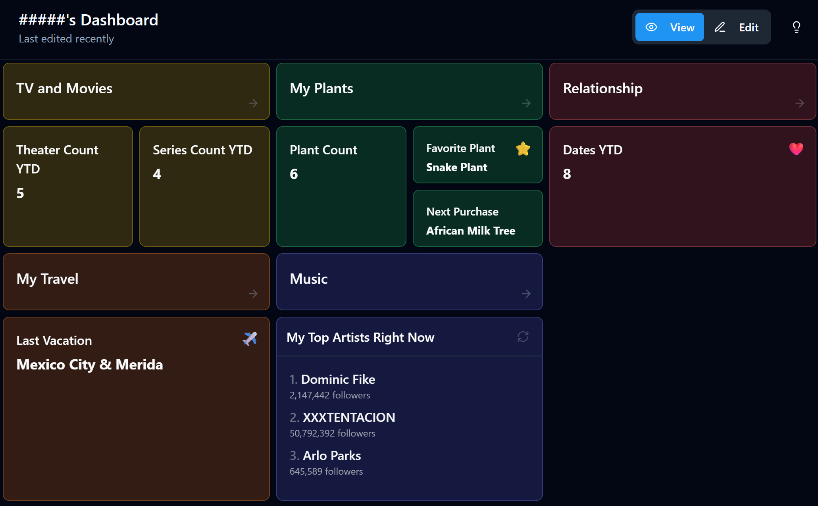Switch dashboard to View mode
Screen dimensions: 818x506
click(670, 27)
